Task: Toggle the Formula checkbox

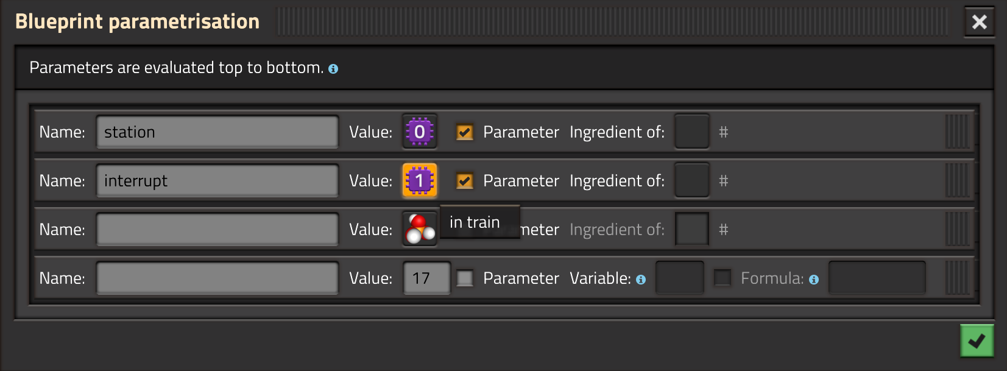Action: 723,278
